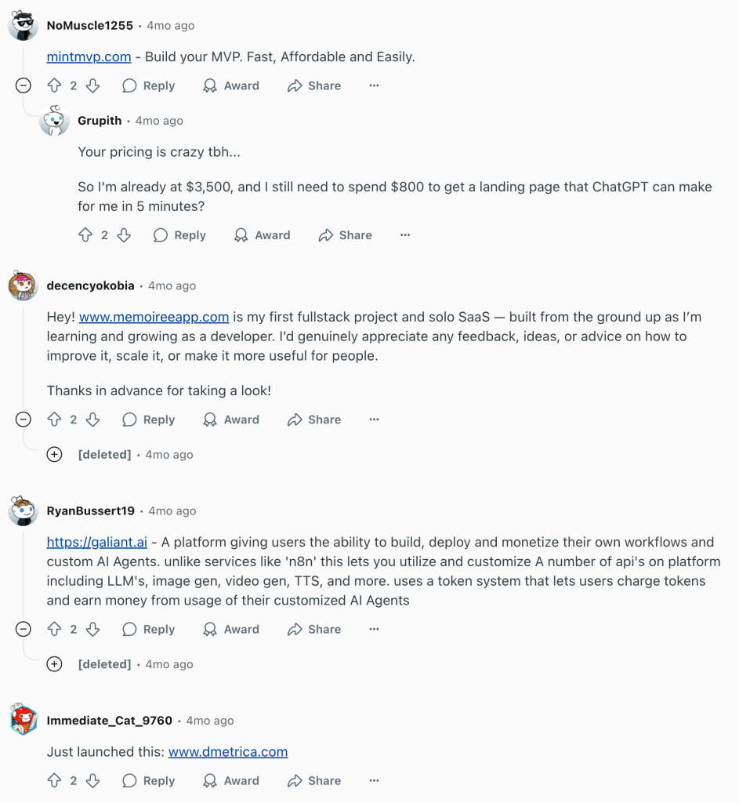Open Grupith's user profile name

(100, 121)
